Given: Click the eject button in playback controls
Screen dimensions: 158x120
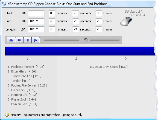Looking at the screenshot, I should click(x=11, y=40).
